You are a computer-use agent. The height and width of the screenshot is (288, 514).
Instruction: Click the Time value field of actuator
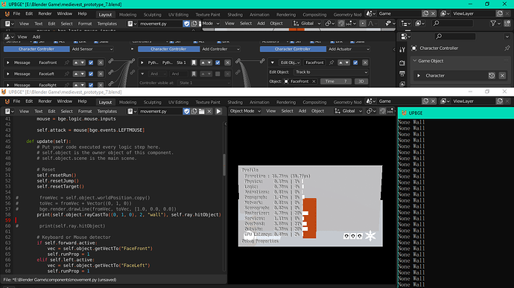tap(336, 81)
